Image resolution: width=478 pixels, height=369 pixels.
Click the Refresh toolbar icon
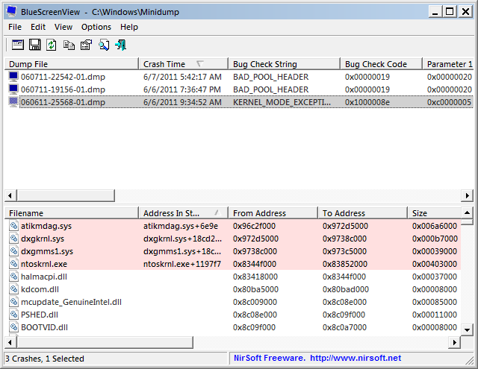pyautogui.click(x=52, y=45)
